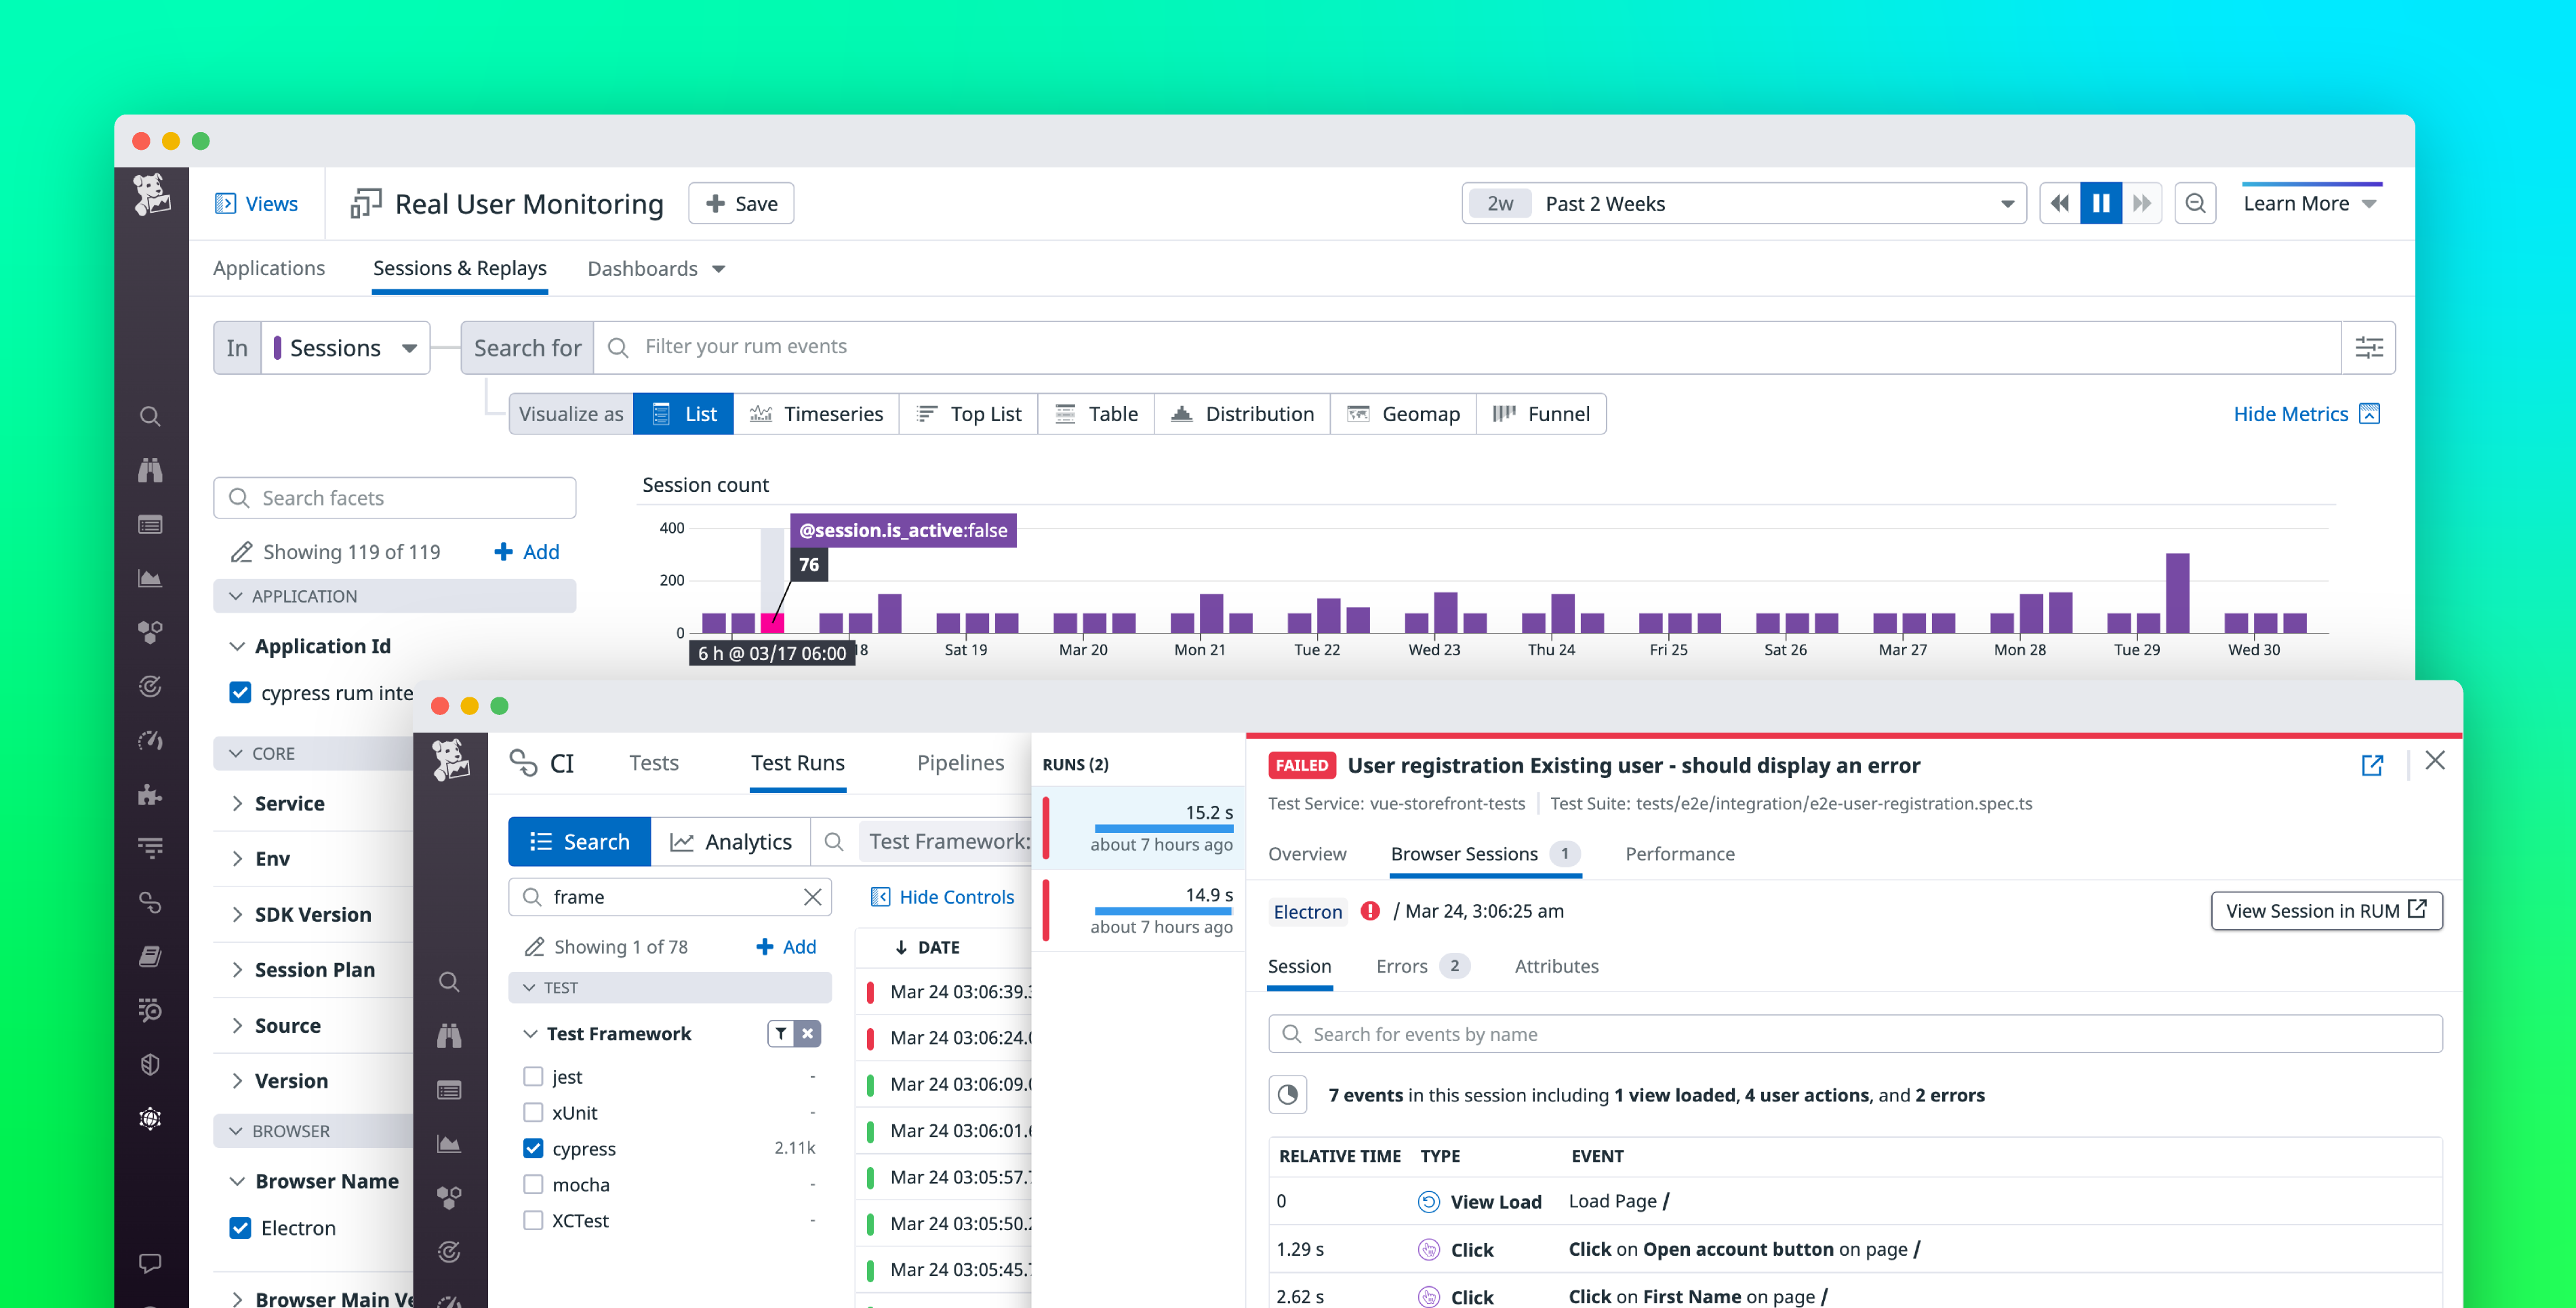Click the Save button next to Real User Monitoring
Viewport: 2576px width, 1308px height.
click(x=740, y=203)
